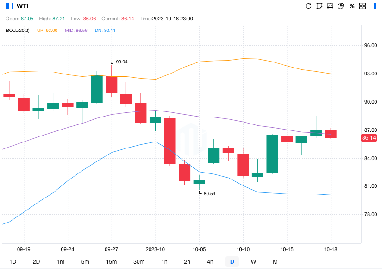Click the 93.94 high price marker
This screenshot has height=272, width=382.
pos(121,62)
